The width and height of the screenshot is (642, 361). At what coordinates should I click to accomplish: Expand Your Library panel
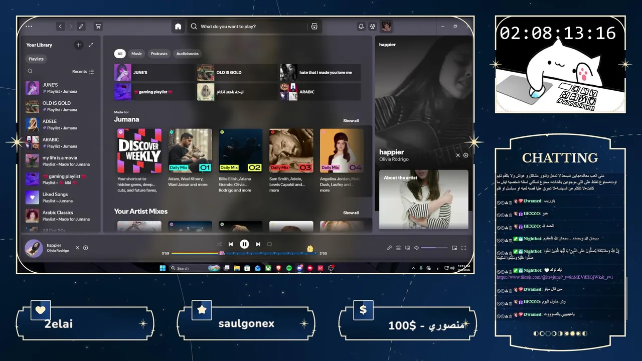tap(91, 45)
